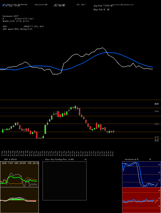Click the 17.83 price axis label

(157, 124)
